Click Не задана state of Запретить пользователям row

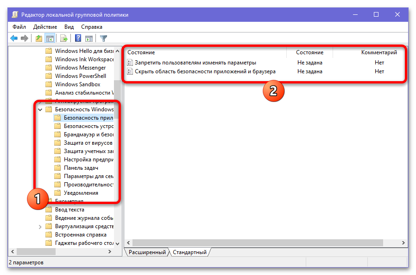[309, 63]
